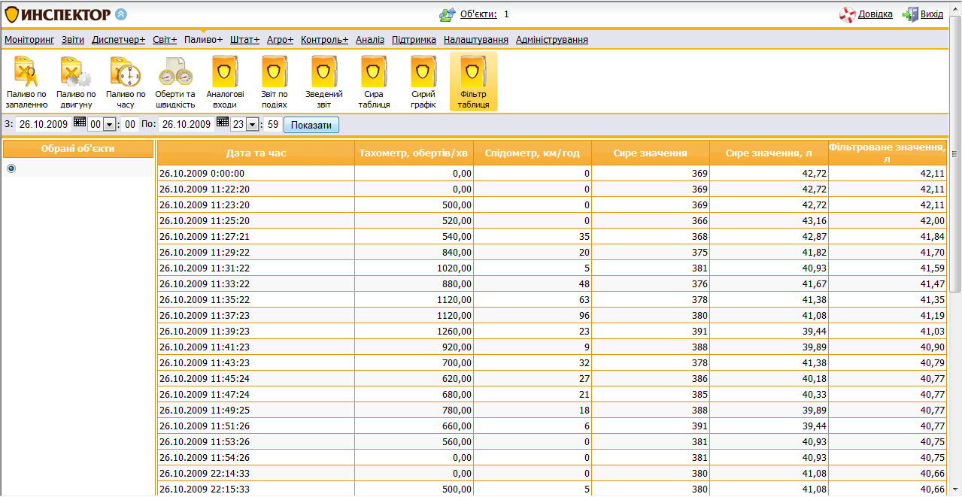Click the Об'єкти icon in header

point(448,14)
